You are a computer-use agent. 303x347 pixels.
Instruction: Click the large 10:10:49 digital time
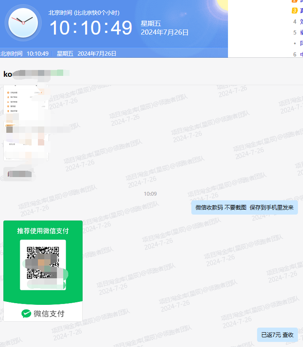click(91, 28)
